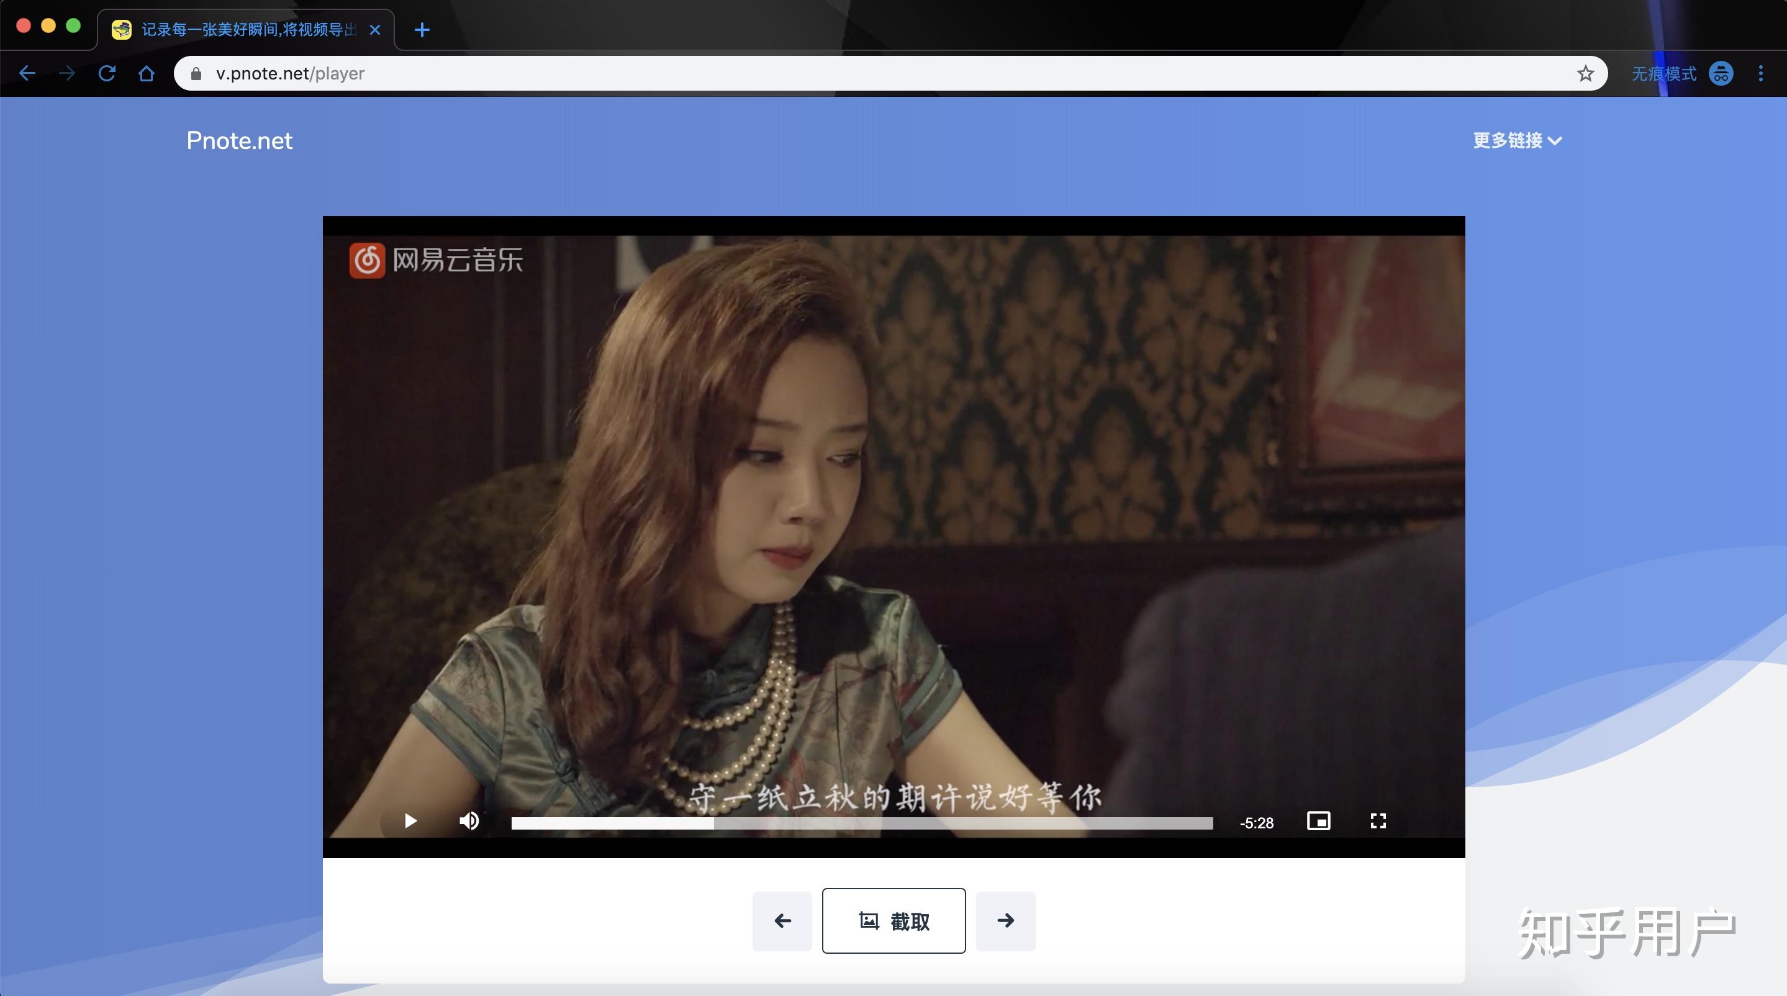Enter fullscreen video mode
1787x996 pixels.
(x=1378, y=822)
